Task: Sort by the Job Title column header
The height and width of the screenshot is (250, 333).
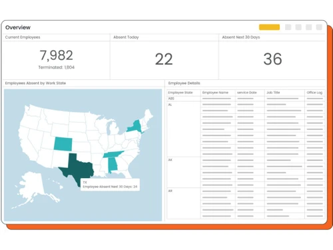Action: (x=284, y=93)
